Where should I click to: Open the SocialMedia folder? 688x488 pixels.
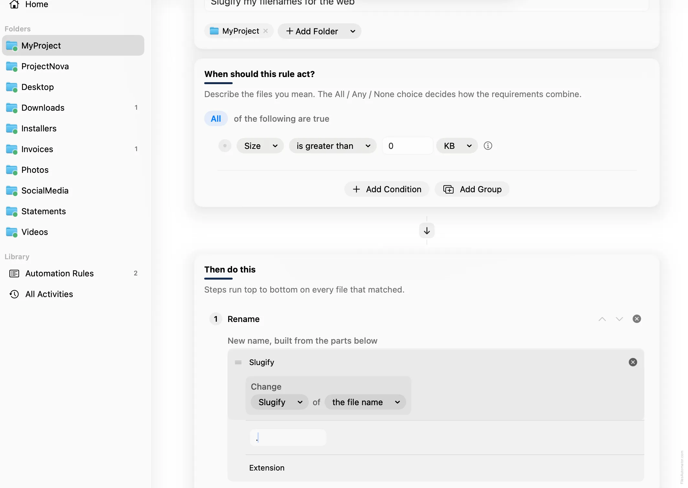coord(73,190)
